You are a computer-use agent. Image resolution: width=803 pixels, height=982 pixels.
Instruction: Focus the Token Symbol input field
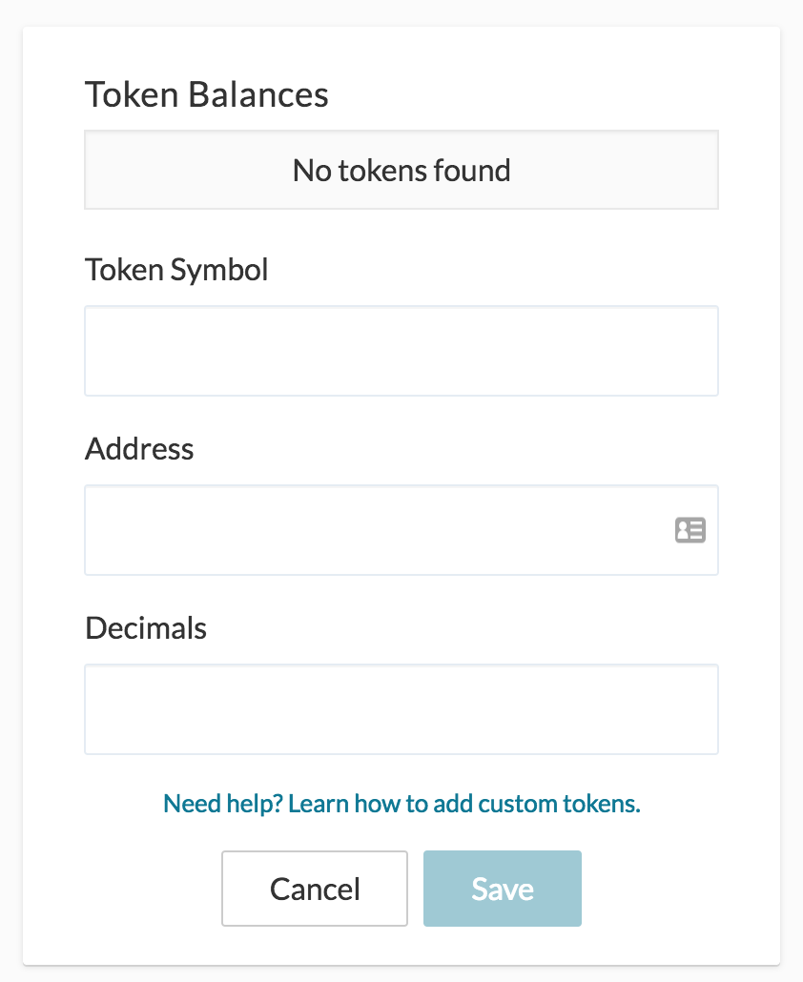pyautogui.click(x=401, y=351)
